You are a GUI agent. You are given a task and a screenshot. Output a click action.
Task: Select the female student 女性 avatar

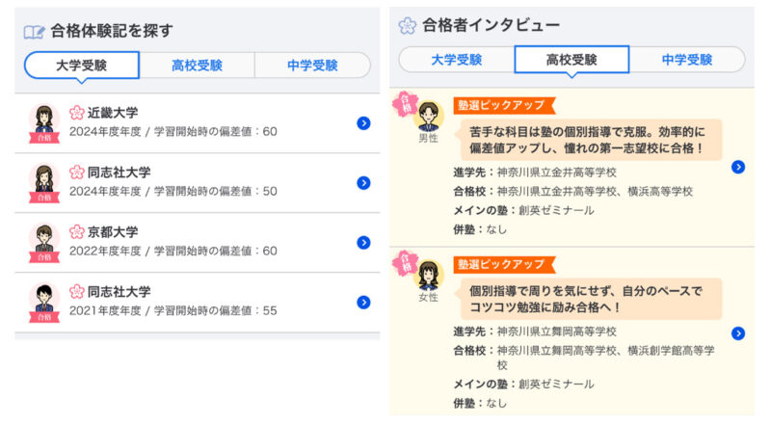pos(428,276)
